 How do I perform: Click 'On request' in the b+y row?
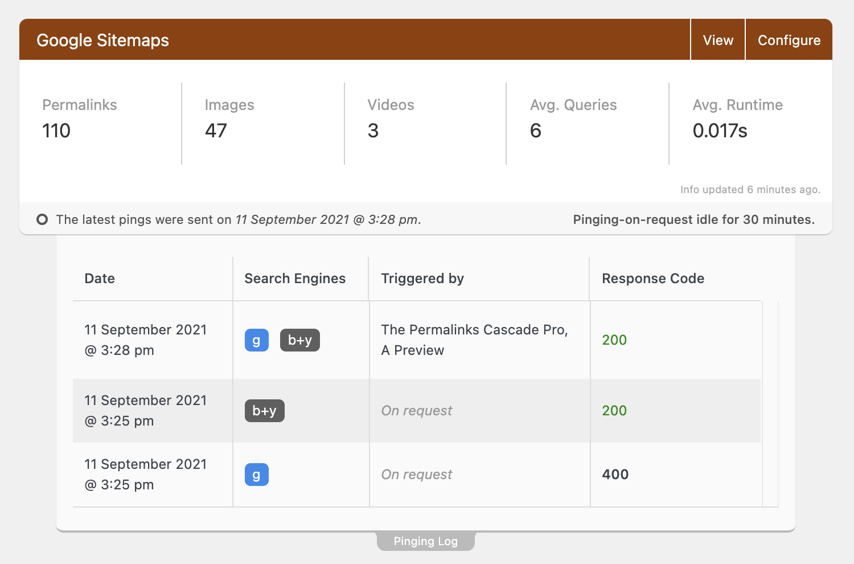tap(417, 411)
